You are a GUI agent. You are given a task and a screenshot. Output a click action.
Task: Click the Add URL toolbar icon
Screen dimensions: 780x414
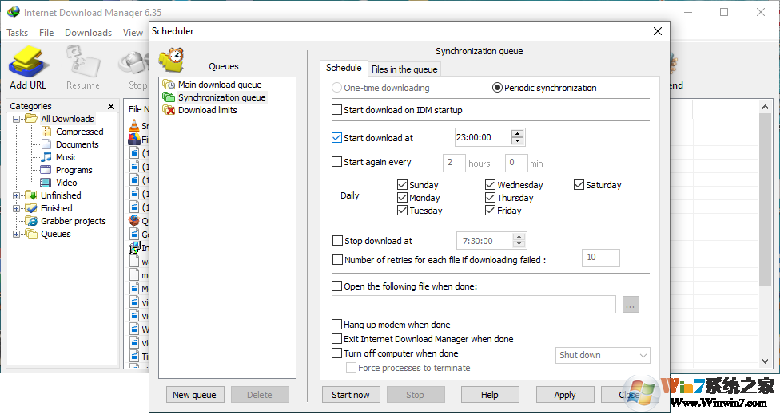29,63
